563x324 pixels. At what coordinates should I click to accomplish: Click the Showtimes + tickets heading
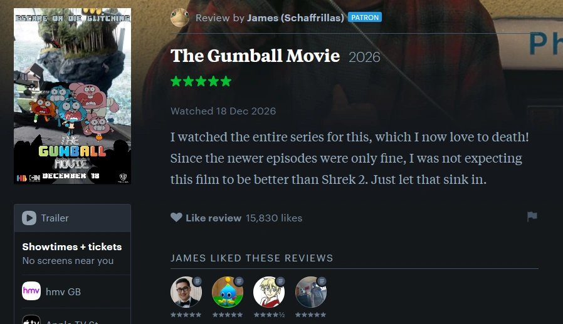coord(72,246)
